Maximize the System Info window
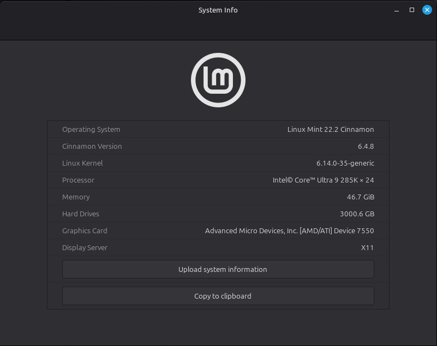Screen dimensions: 437x346 pyautogui.click(x=412, y=10)
